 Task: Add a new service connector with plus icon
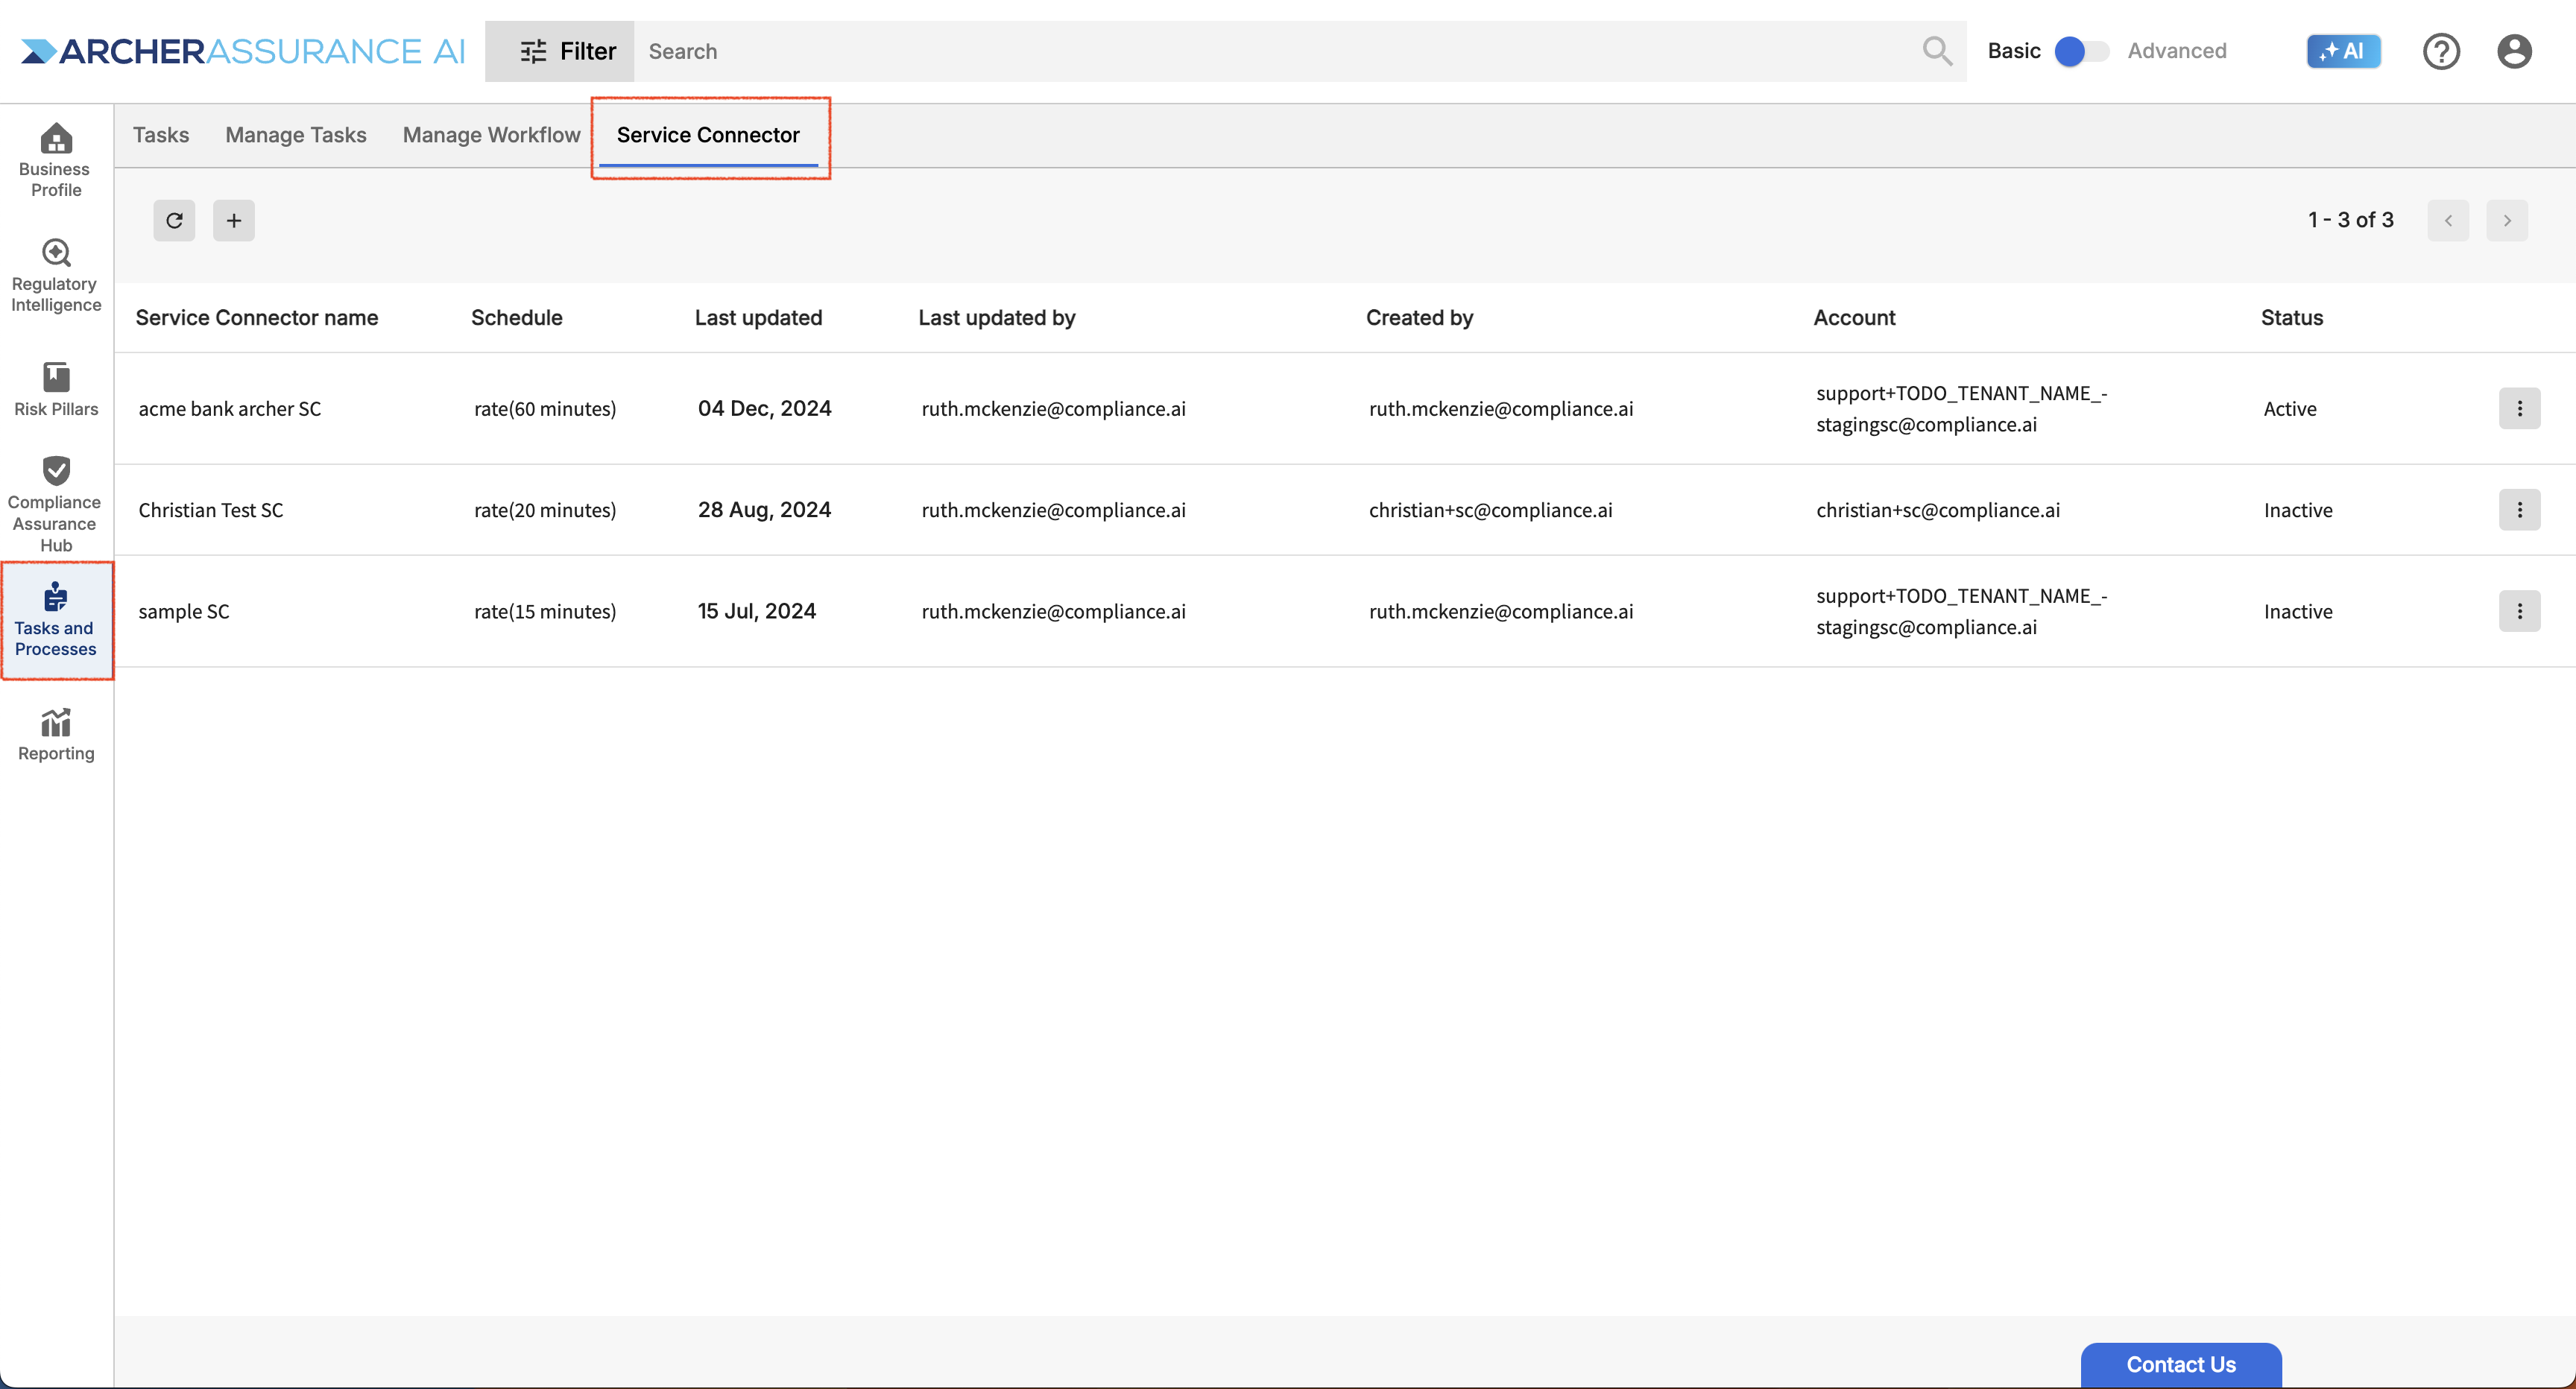(x=234, y=220)
